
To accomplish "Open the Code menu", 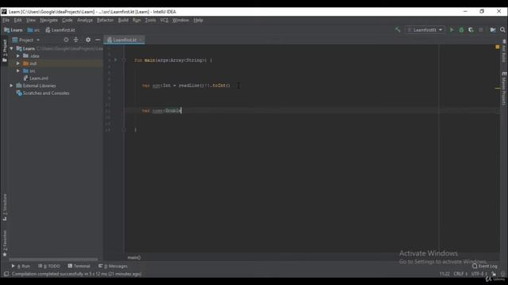I will coord(67,20).
